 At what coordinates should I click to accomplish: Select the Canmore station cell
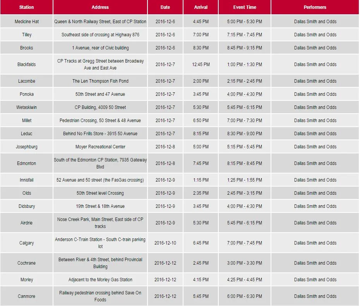(27, 296)
